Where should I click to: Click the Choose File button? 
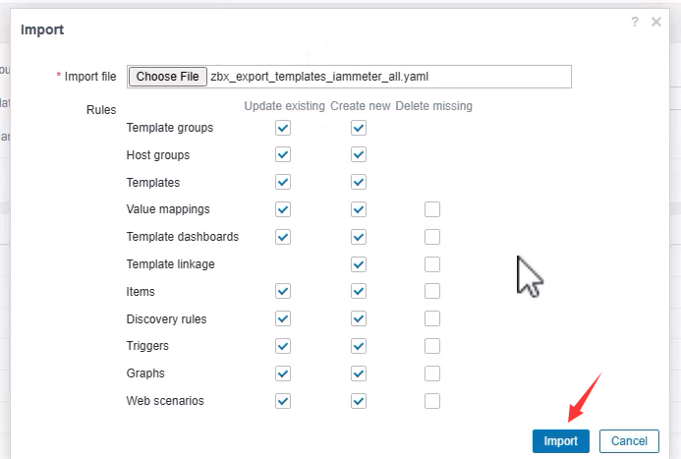point(168,77)
